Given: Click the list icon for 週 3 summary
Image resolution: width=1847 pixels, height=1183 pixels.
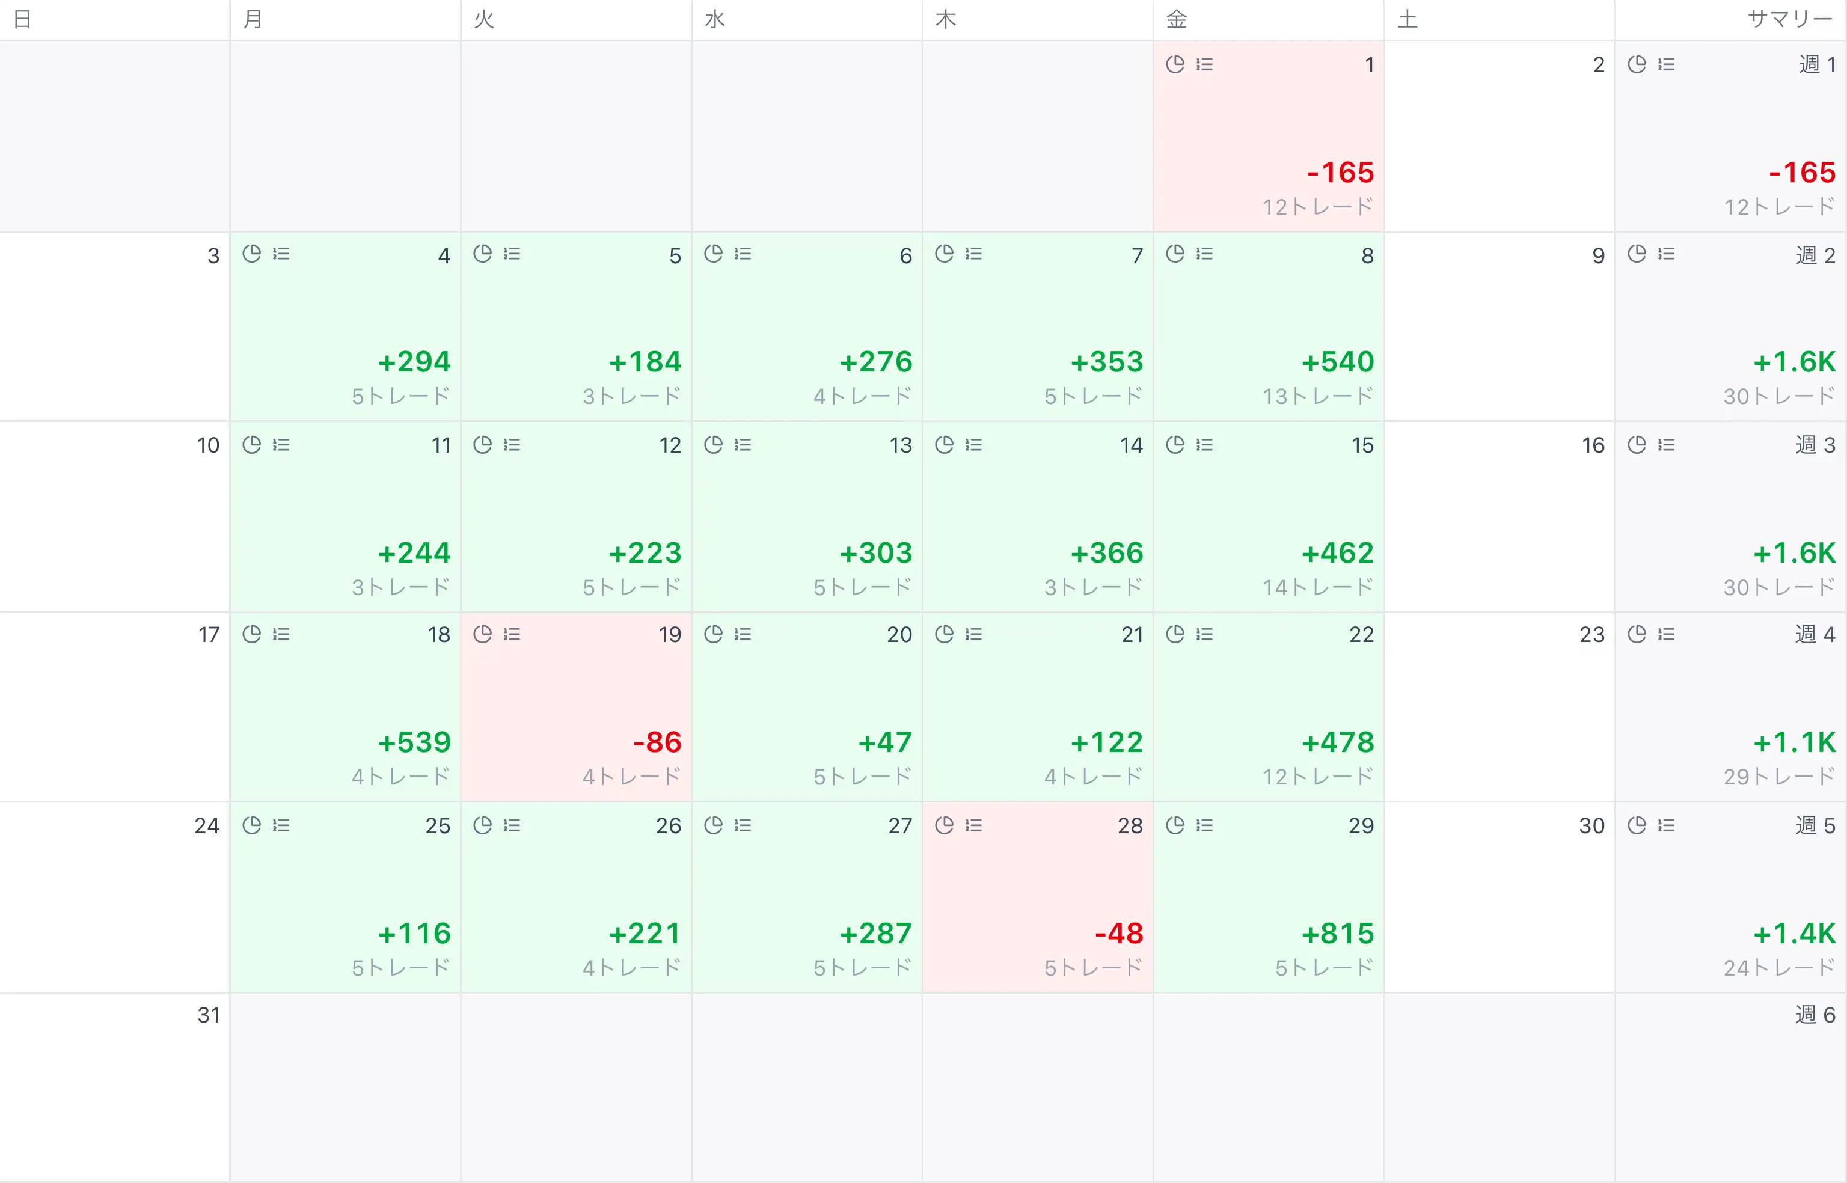Looking at the screenshot, I should point(1665,444).
